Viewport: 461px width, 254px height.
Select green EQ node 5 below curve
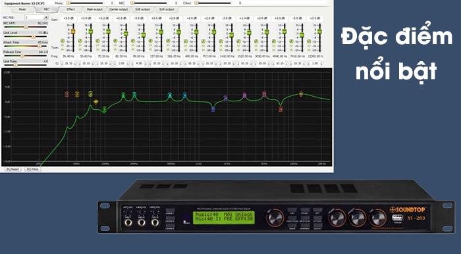point(104,109)
